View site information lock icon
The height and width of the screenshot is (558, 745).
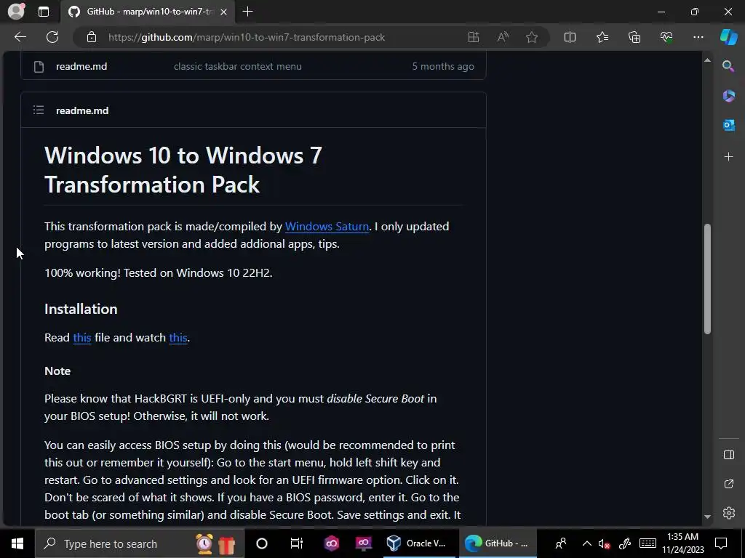pyautogui.click(x=92, y=37)
